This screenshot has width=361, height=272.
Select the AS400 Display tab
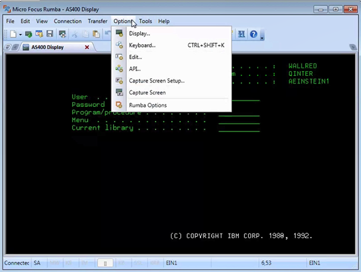click(47, 47)
